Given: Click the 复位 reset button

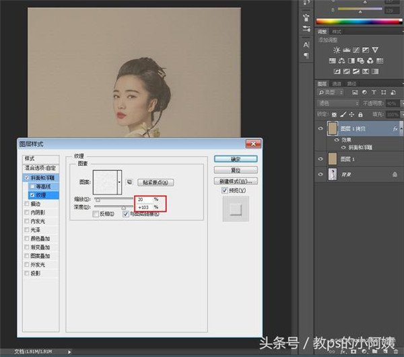Looking at the screenshot, I should 236,169.
